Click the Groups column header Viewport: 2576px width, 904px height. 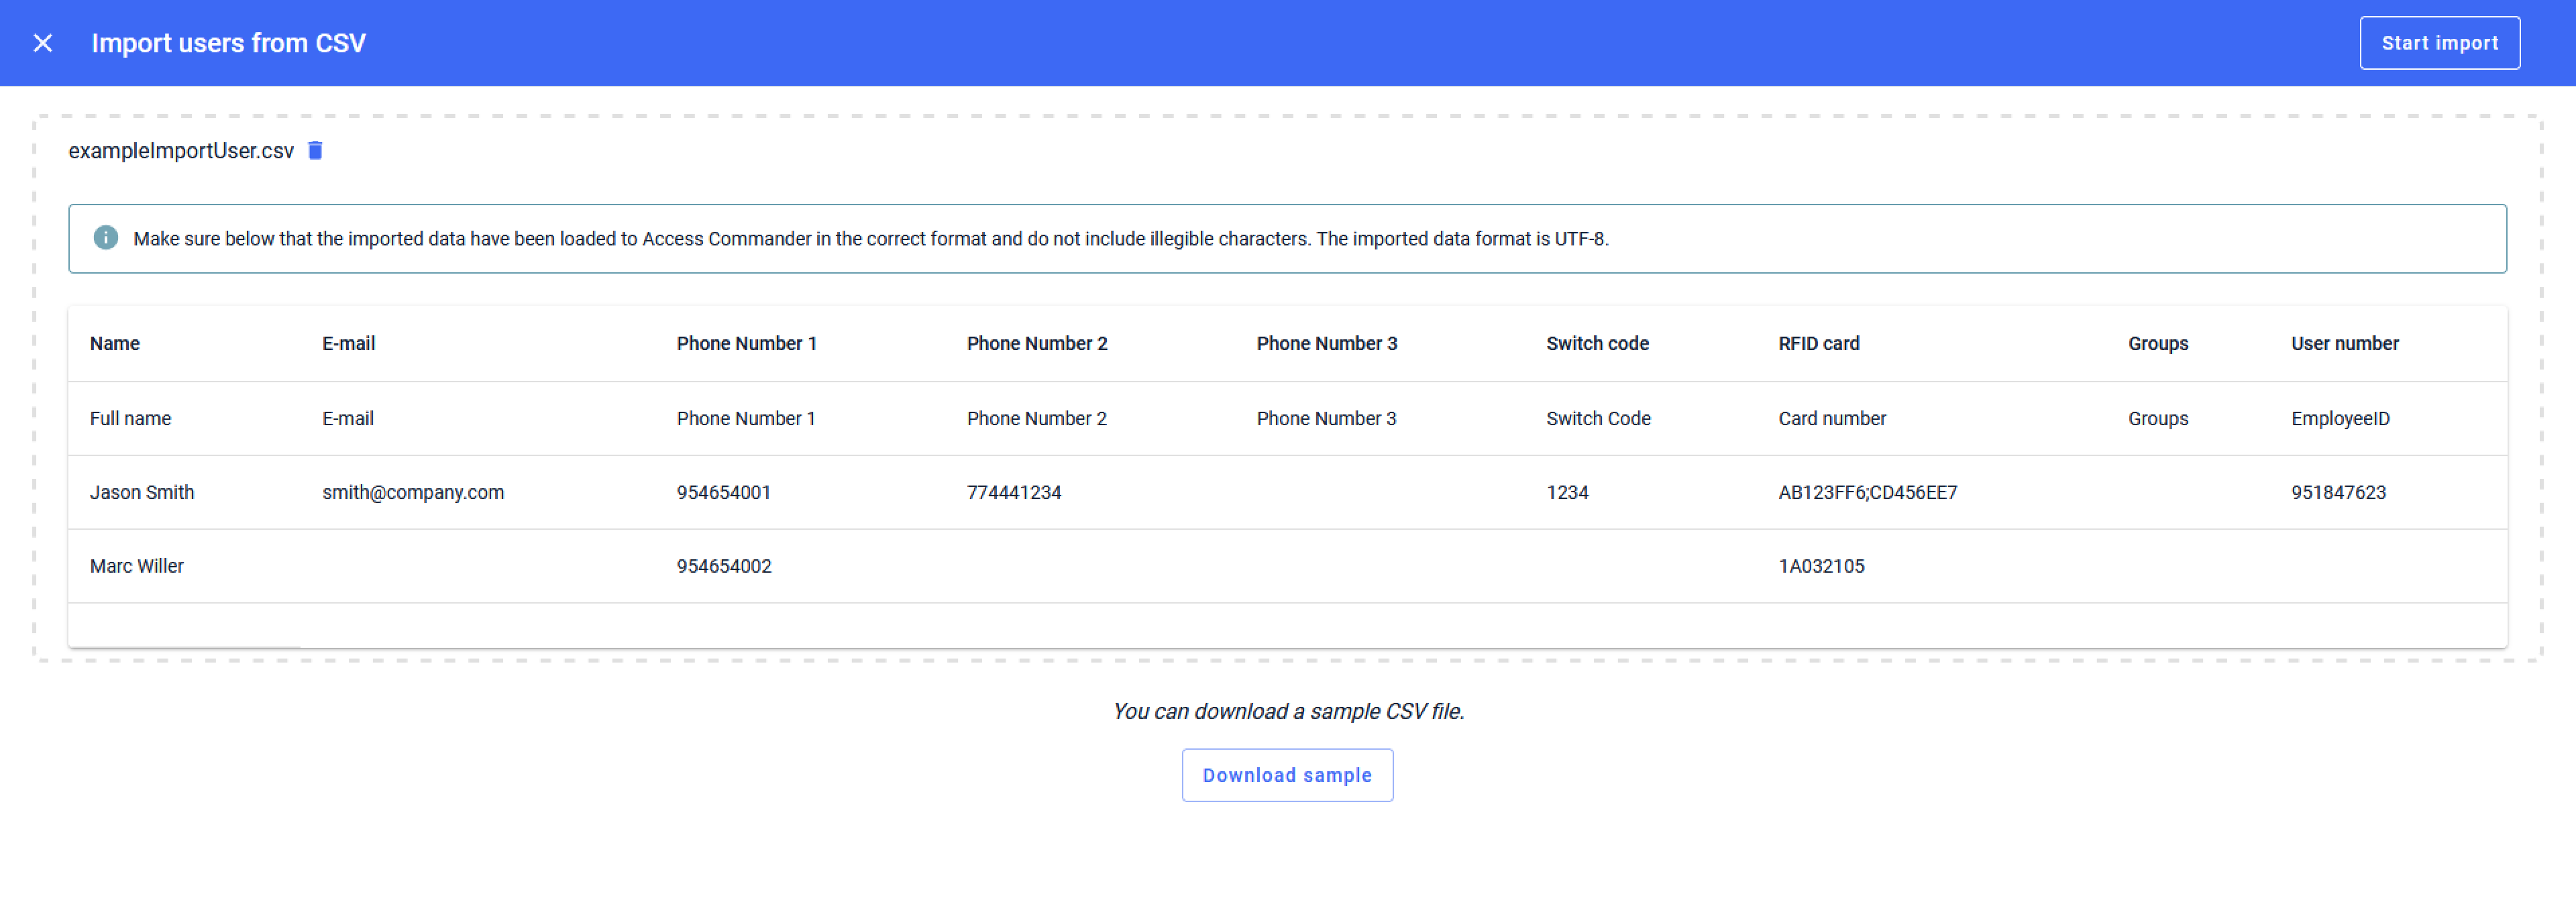2158,343
